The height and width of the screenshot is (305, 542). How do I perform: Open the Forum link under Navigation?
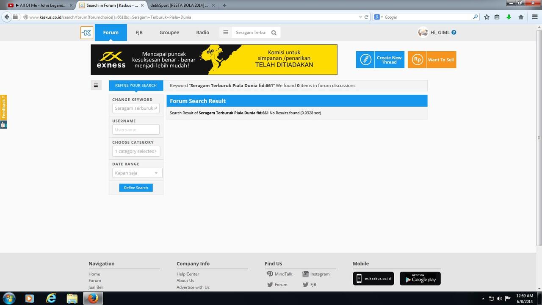[95, 280]
